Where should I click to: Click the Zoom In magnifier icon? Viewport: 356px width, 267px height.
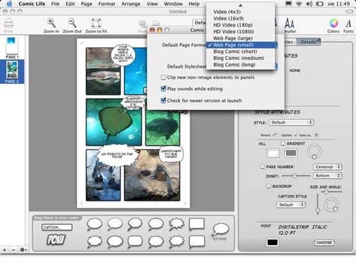point(51,23)
